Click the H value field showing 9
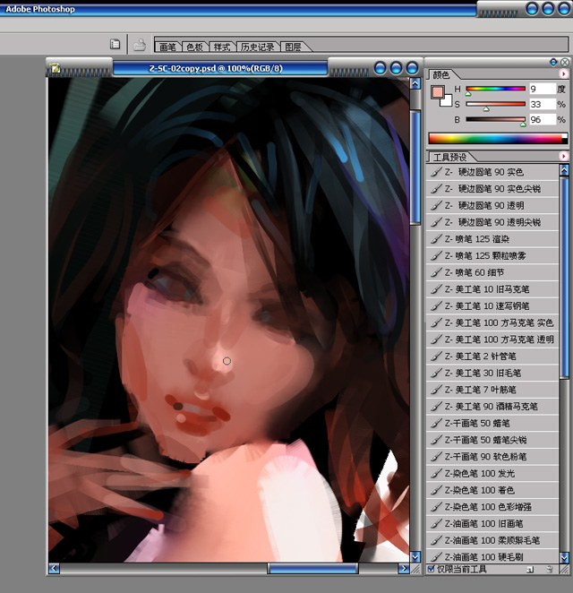The image size is (573, 593). [x=542, y=89]
